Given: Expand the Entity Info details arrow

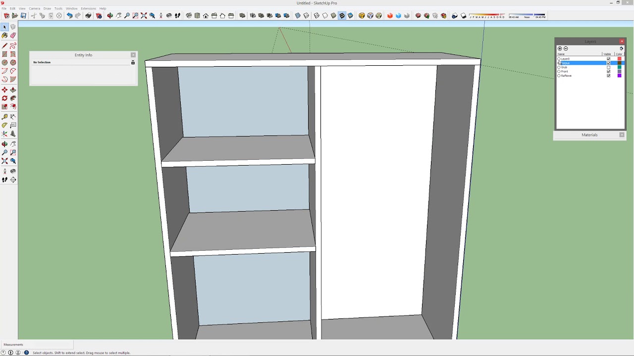Looking at the screenshot, I should point(133,62).
